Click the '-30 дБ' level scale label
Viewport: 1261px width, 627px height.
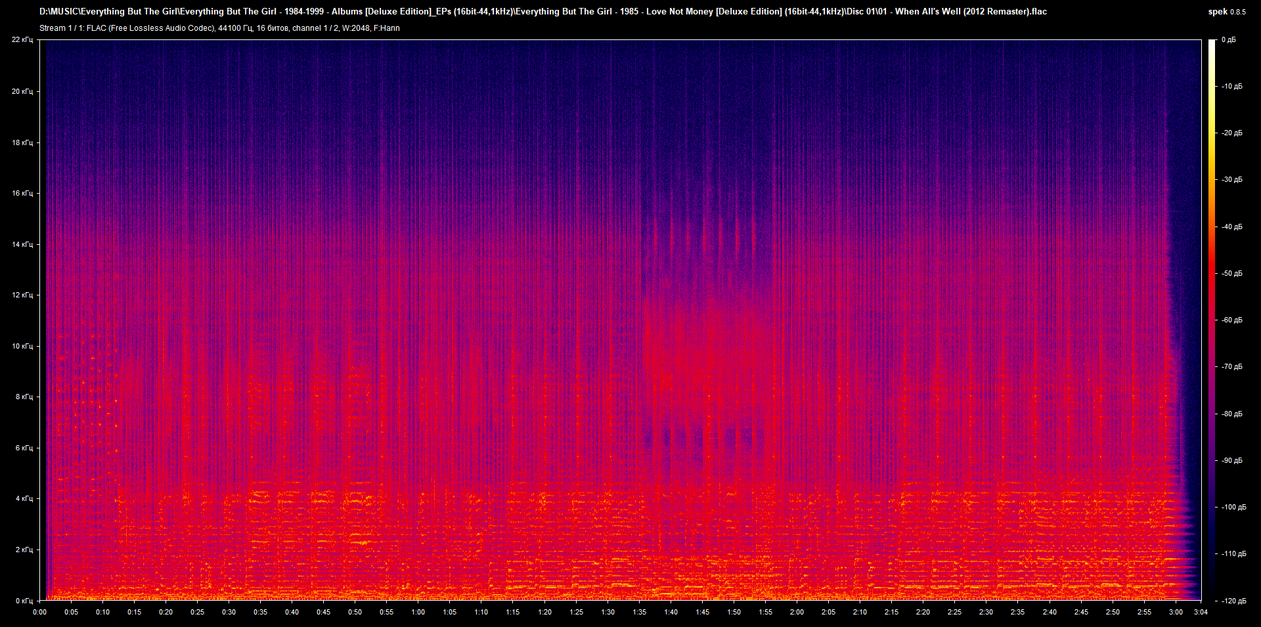[1231, 179]
